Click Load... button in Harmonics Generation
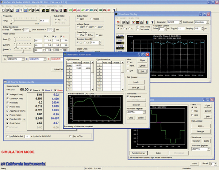This screenshot has height=170, width=219. 136,82
